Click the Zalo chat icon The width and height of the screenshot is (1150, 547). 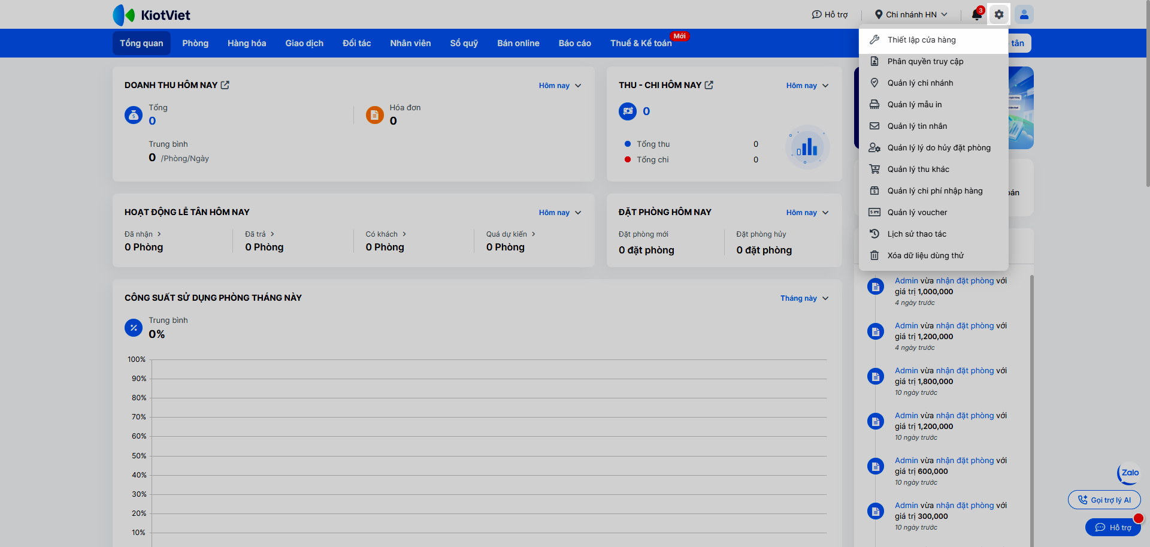(1128, 473)
